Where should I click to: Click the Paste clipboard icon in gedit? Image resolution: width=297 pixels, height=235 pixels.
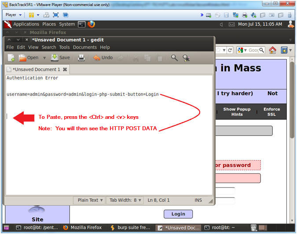(160, 58)
